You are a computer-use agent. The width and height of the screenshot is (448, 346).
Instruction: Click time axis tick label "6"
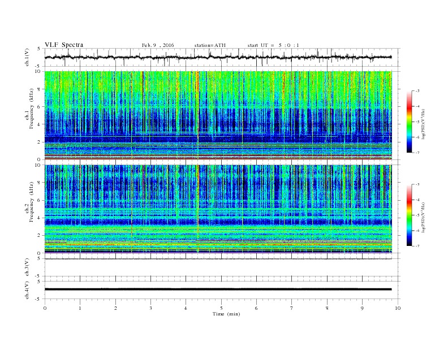[x=256, y=308]
